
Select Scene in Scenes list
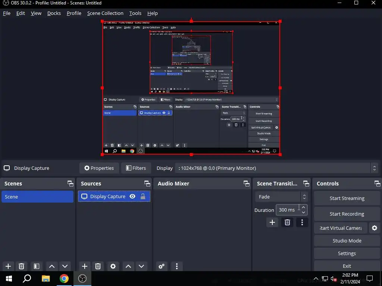[x=38, y=197]
